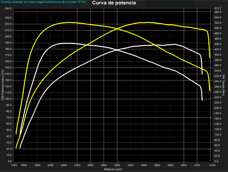The height and width of the screenshot is (172, 228).
Task: Select the 2200 rpm tick on the x-axis
Action: (64, 165)
